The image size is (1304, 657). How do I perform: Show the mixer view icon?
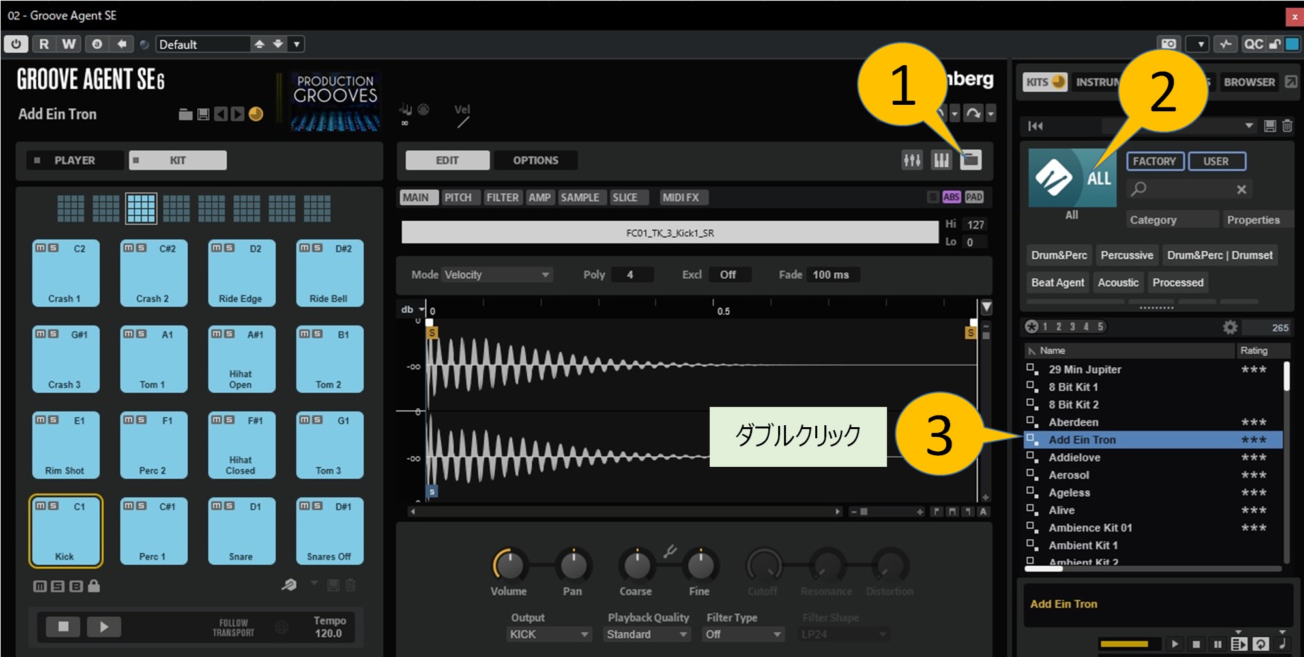coord(912,160)
